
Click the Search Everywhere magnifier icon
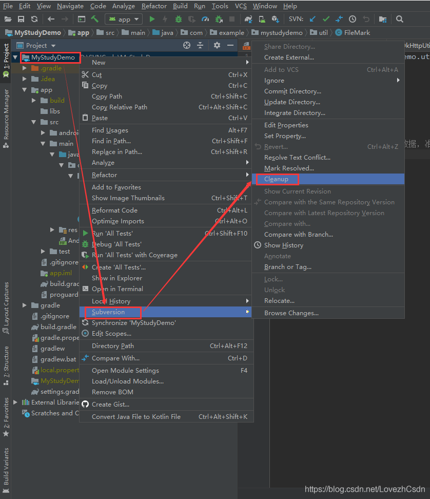(400, 19)
